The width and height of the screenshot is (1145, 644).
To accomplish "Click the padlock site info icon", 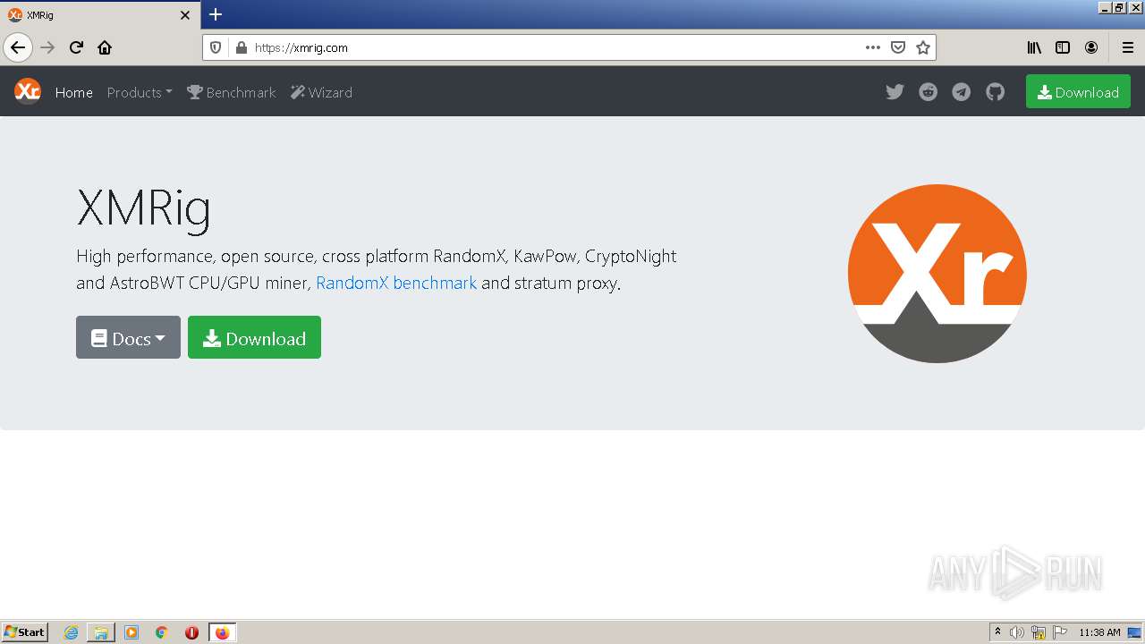I will (241, 47).
